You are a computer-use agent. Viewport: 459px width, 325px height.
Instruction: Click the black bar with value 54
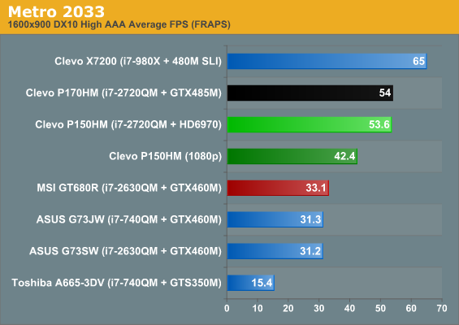[x=310, y=93]
